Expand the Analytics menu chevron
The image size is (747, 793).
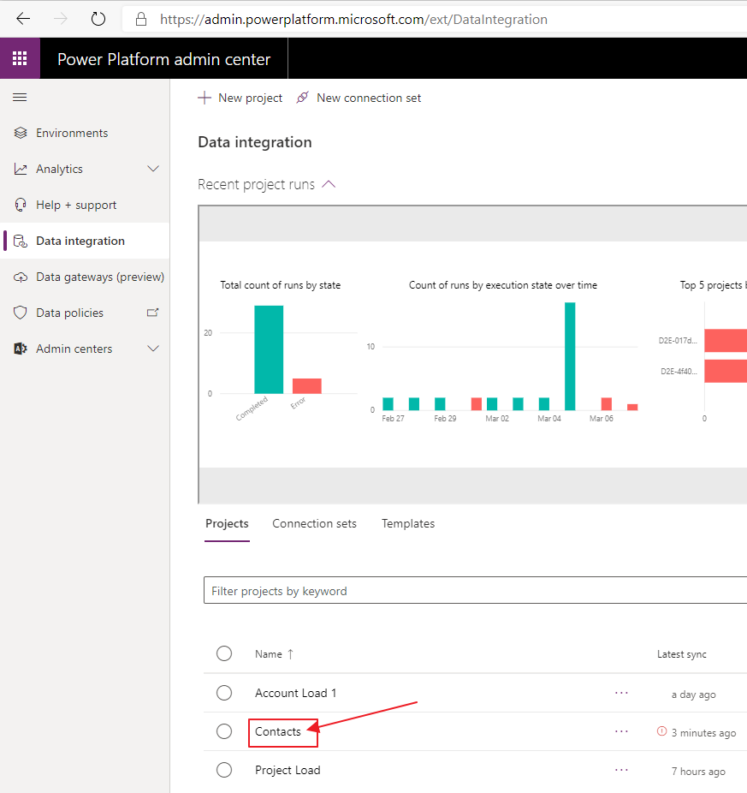coord(153,169)
